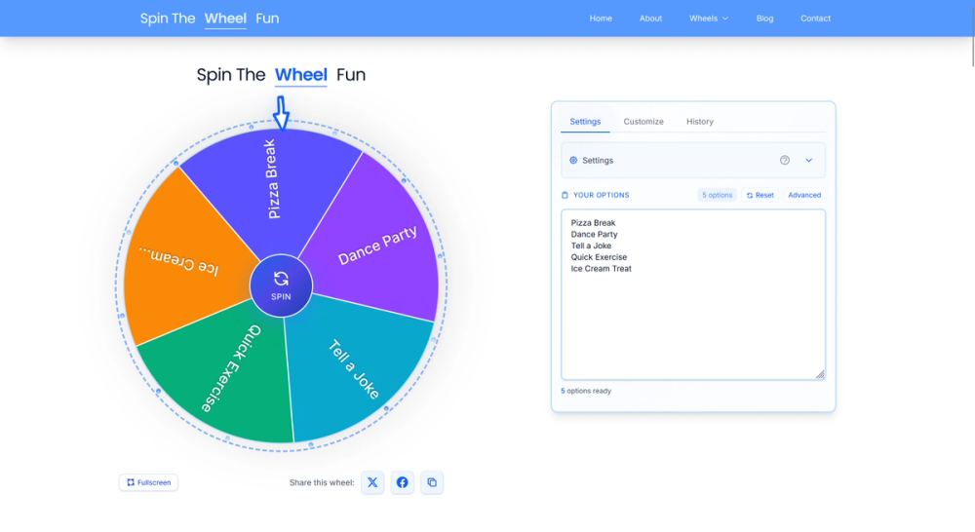Click the 'Share this wheel:' label

pos(322,483)
